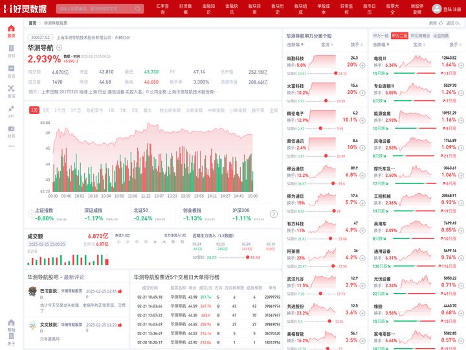The height and width of the screenshot is (350, 466).
Task: Add 电机II sector with its plus icon
Action: click(x=461, y=65)
